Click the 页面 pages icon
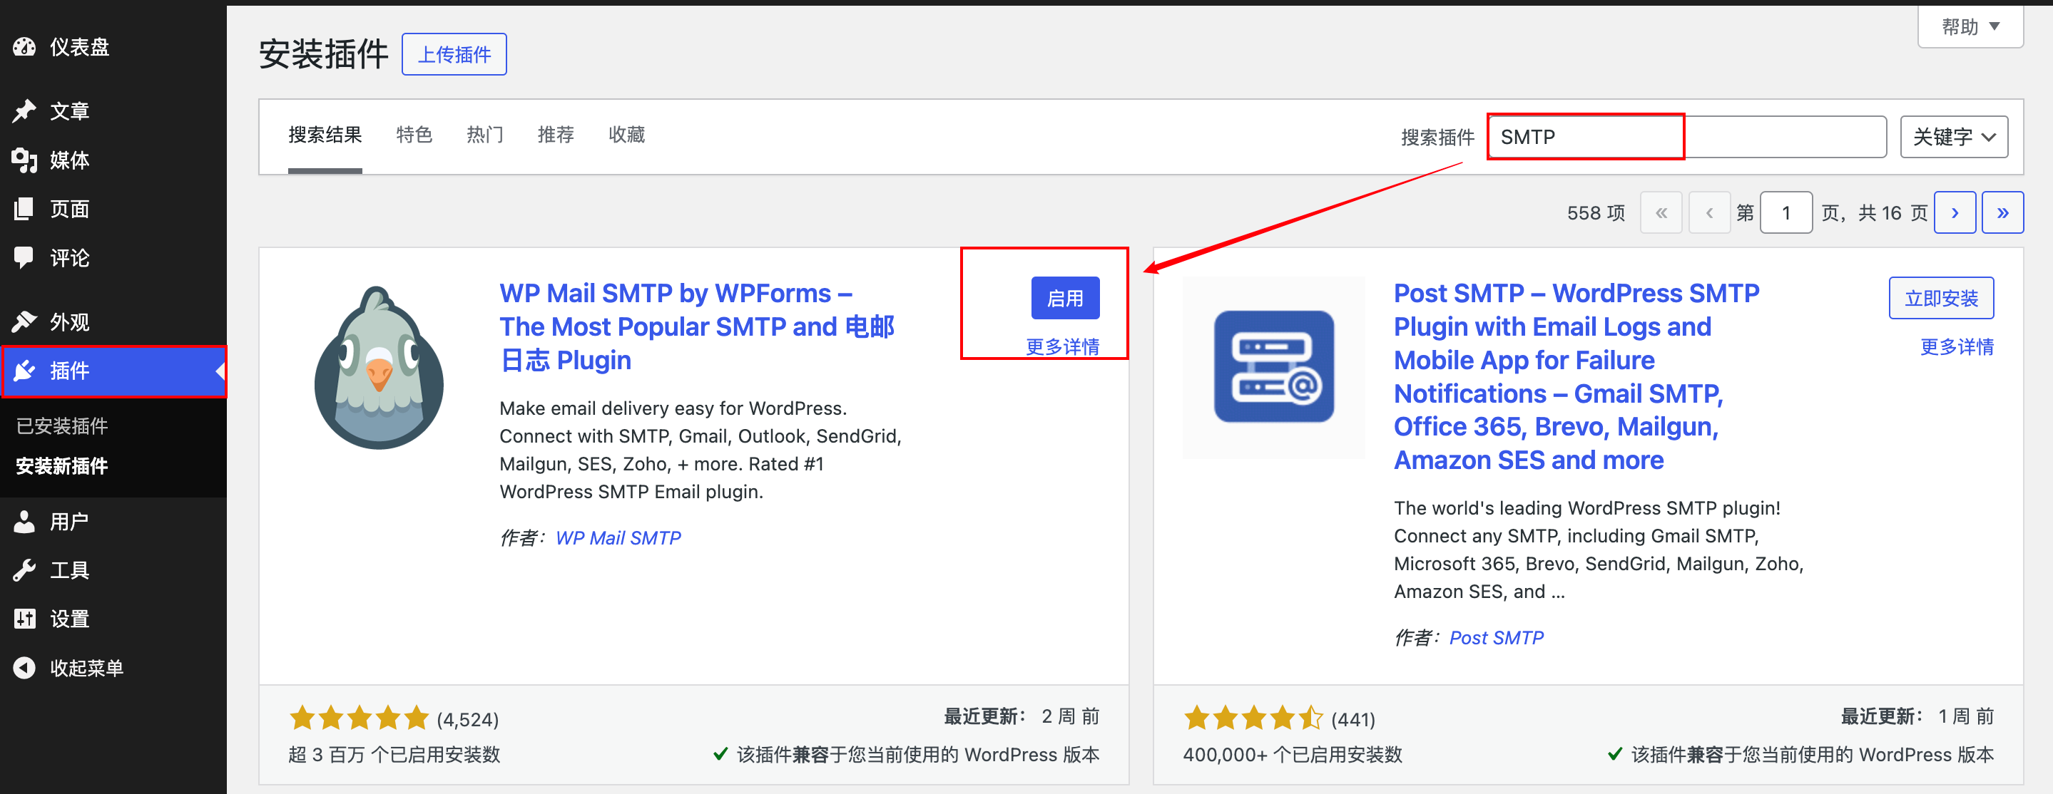 pos(25,209)
